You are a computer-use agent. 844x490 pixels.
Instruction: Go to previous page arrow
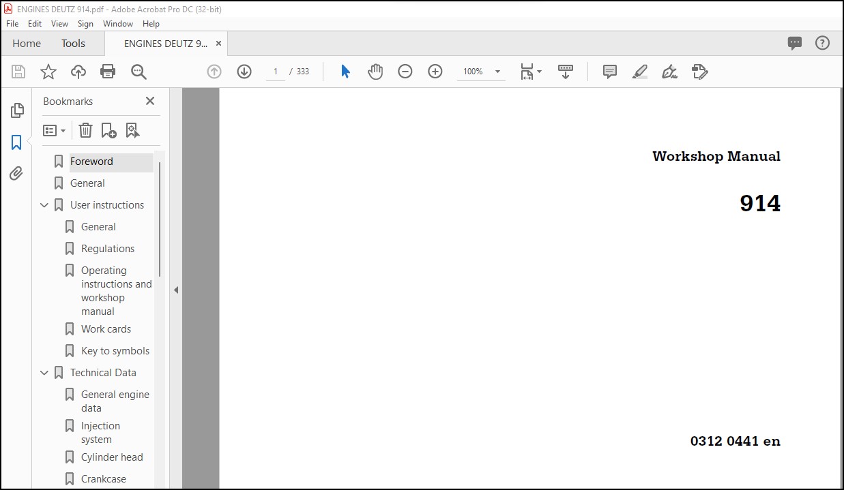tap(214, 72)
